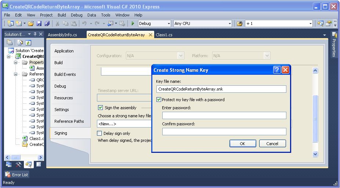The image size is (340, 188).
Task: Open the Solution Explorer window position dropdown arrow
Action: (x=29, y=34)
